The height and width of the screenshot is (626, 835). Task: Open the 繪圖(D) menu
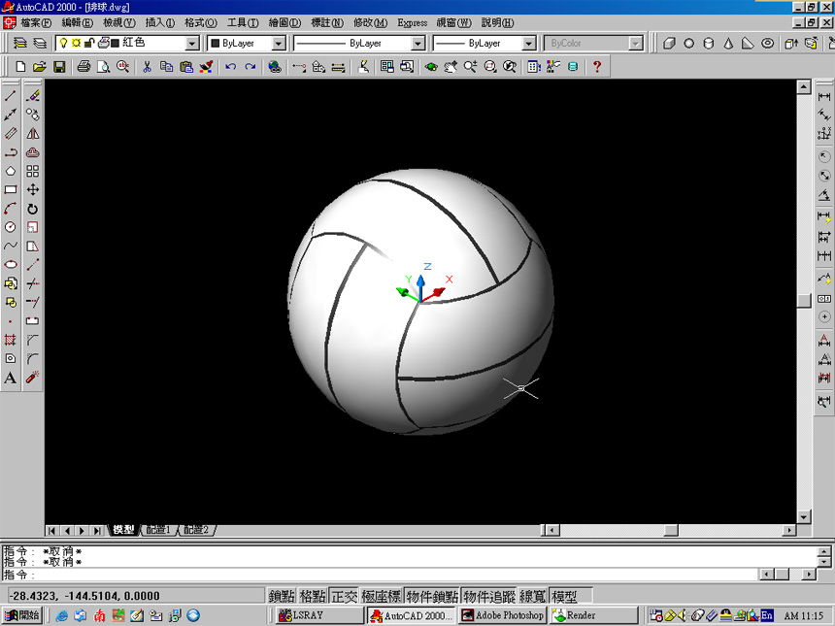[284, 22]
